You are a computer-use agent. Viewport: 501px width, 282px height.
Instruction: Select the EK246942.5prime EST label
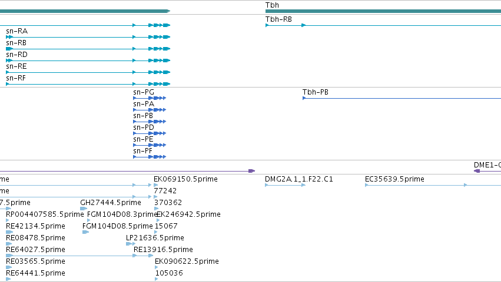click(188, 214)
